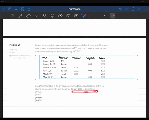Click answer option (3) 35847

point(39,98)
